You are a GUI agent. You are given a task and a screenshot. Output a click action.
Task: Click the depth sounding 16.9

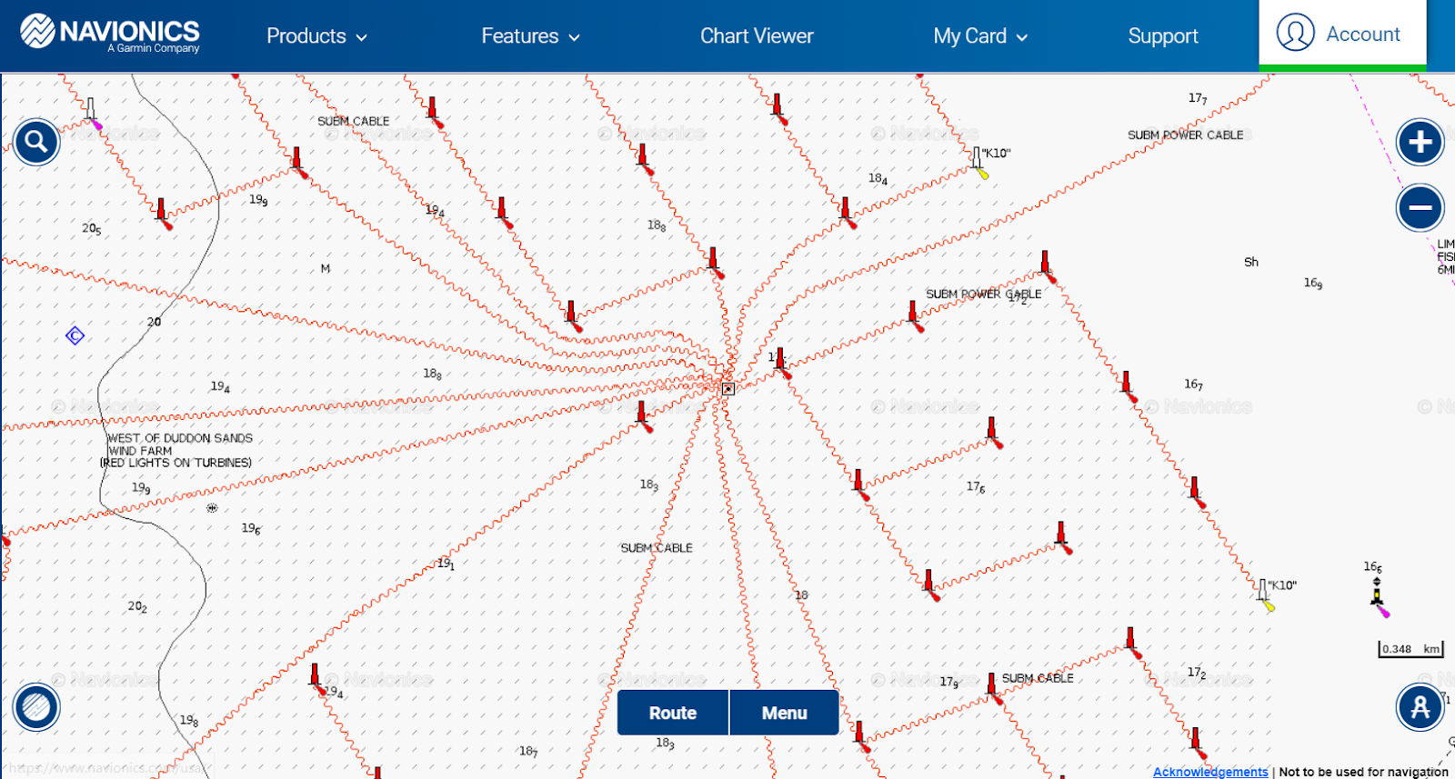point(1313,284)
